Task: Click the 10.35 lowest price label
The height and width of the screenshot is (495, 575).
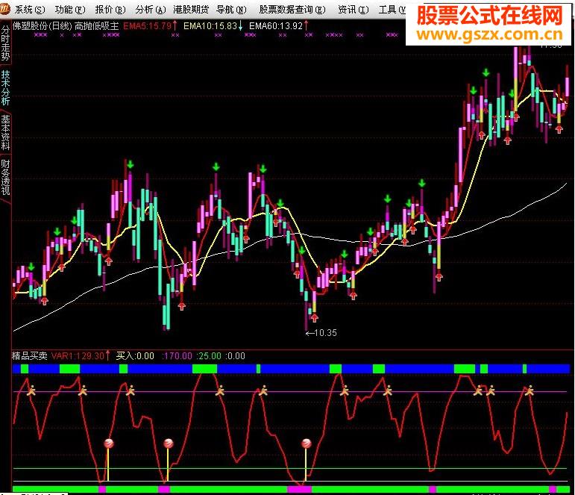Action: pos(325,333)
